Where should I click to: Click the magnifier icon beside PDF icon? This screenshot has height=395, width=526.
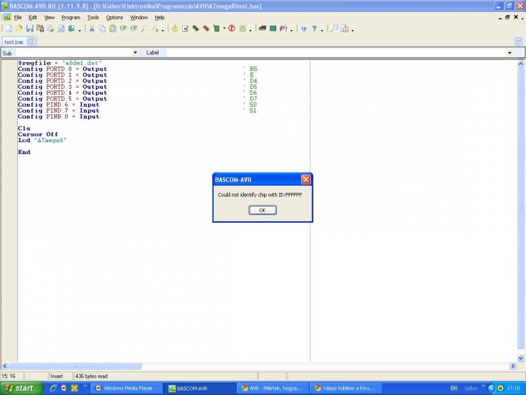pyautogui.click(x=335, y=28)
